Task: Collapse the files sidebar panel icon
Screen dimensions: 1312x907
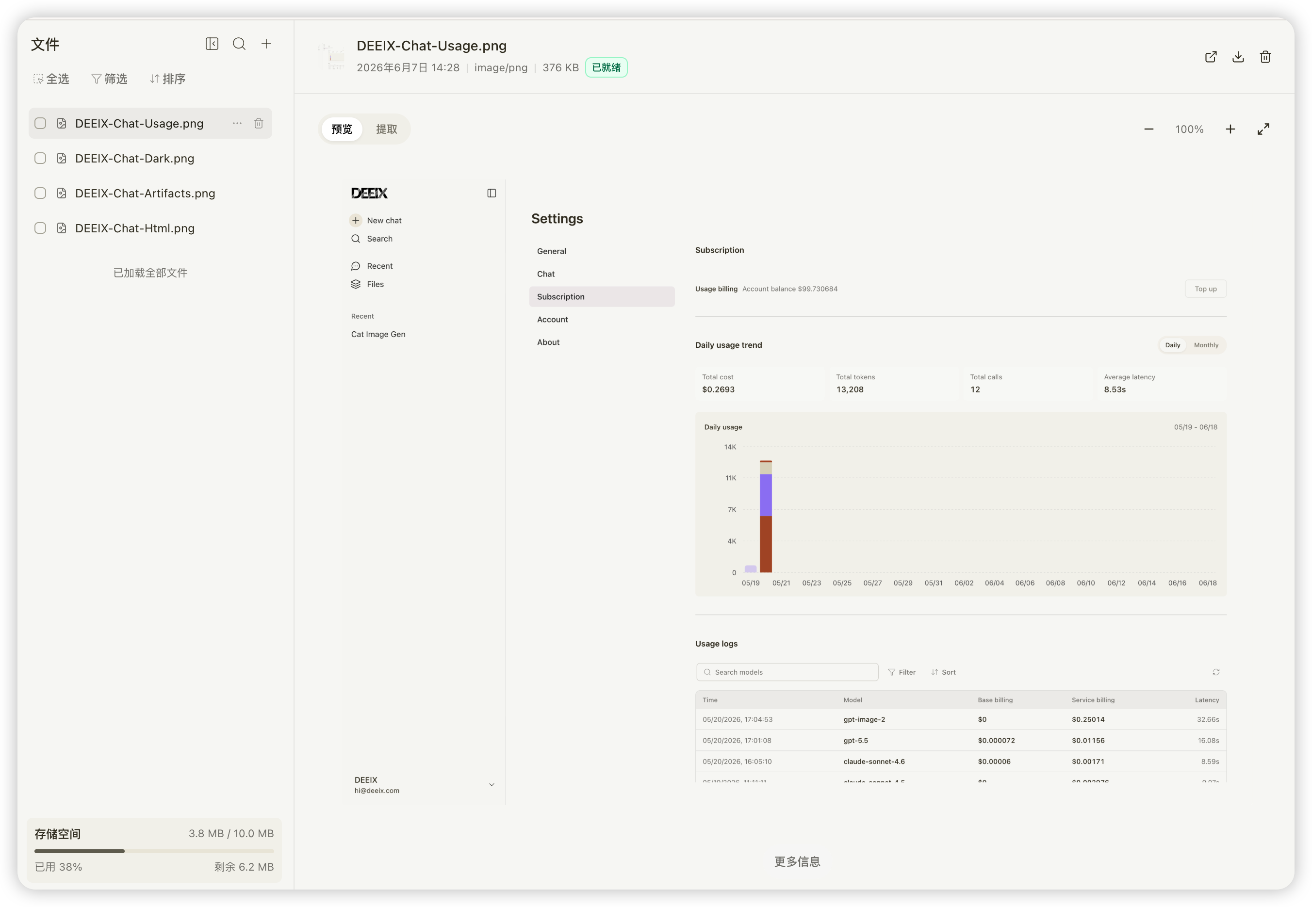Action: point(212,44)
